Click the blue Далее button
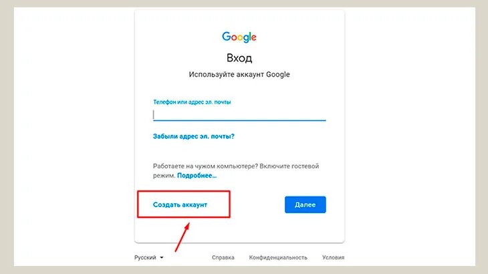 (x=306, y=204)
